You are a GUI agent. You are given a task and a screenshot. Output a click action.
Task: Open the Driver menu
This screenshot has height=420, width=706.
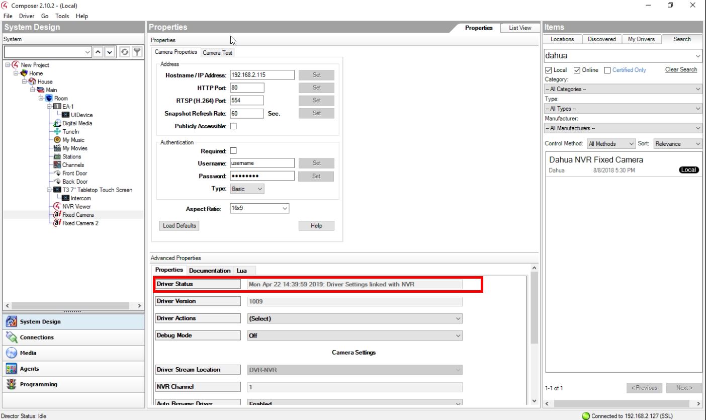pyautogui.click(x=27, y=16)
